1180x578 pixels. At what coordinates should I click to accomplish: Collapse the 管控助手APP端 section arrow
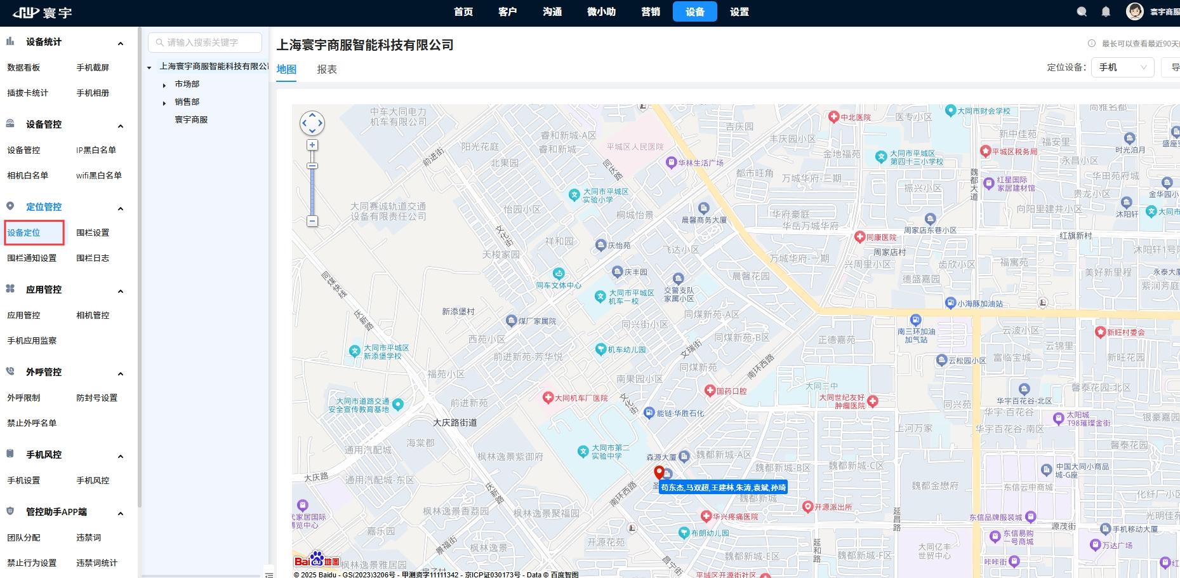click(121, 513)
